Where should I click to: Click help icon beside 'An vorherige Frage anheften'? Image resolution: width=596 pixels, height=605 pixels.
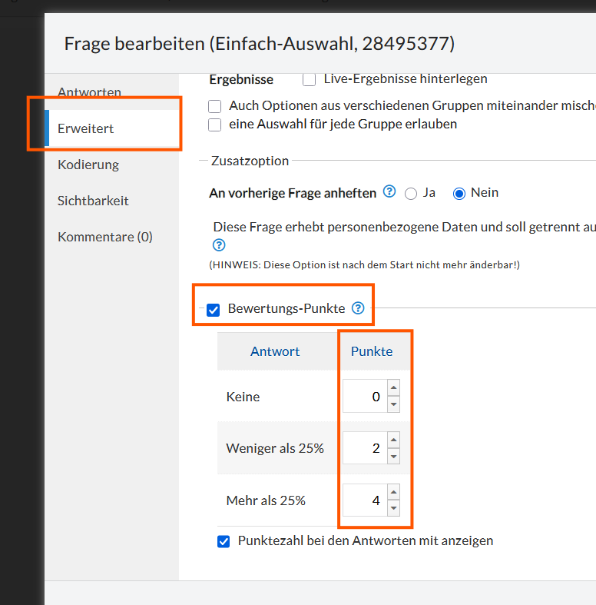coord(389,192)
